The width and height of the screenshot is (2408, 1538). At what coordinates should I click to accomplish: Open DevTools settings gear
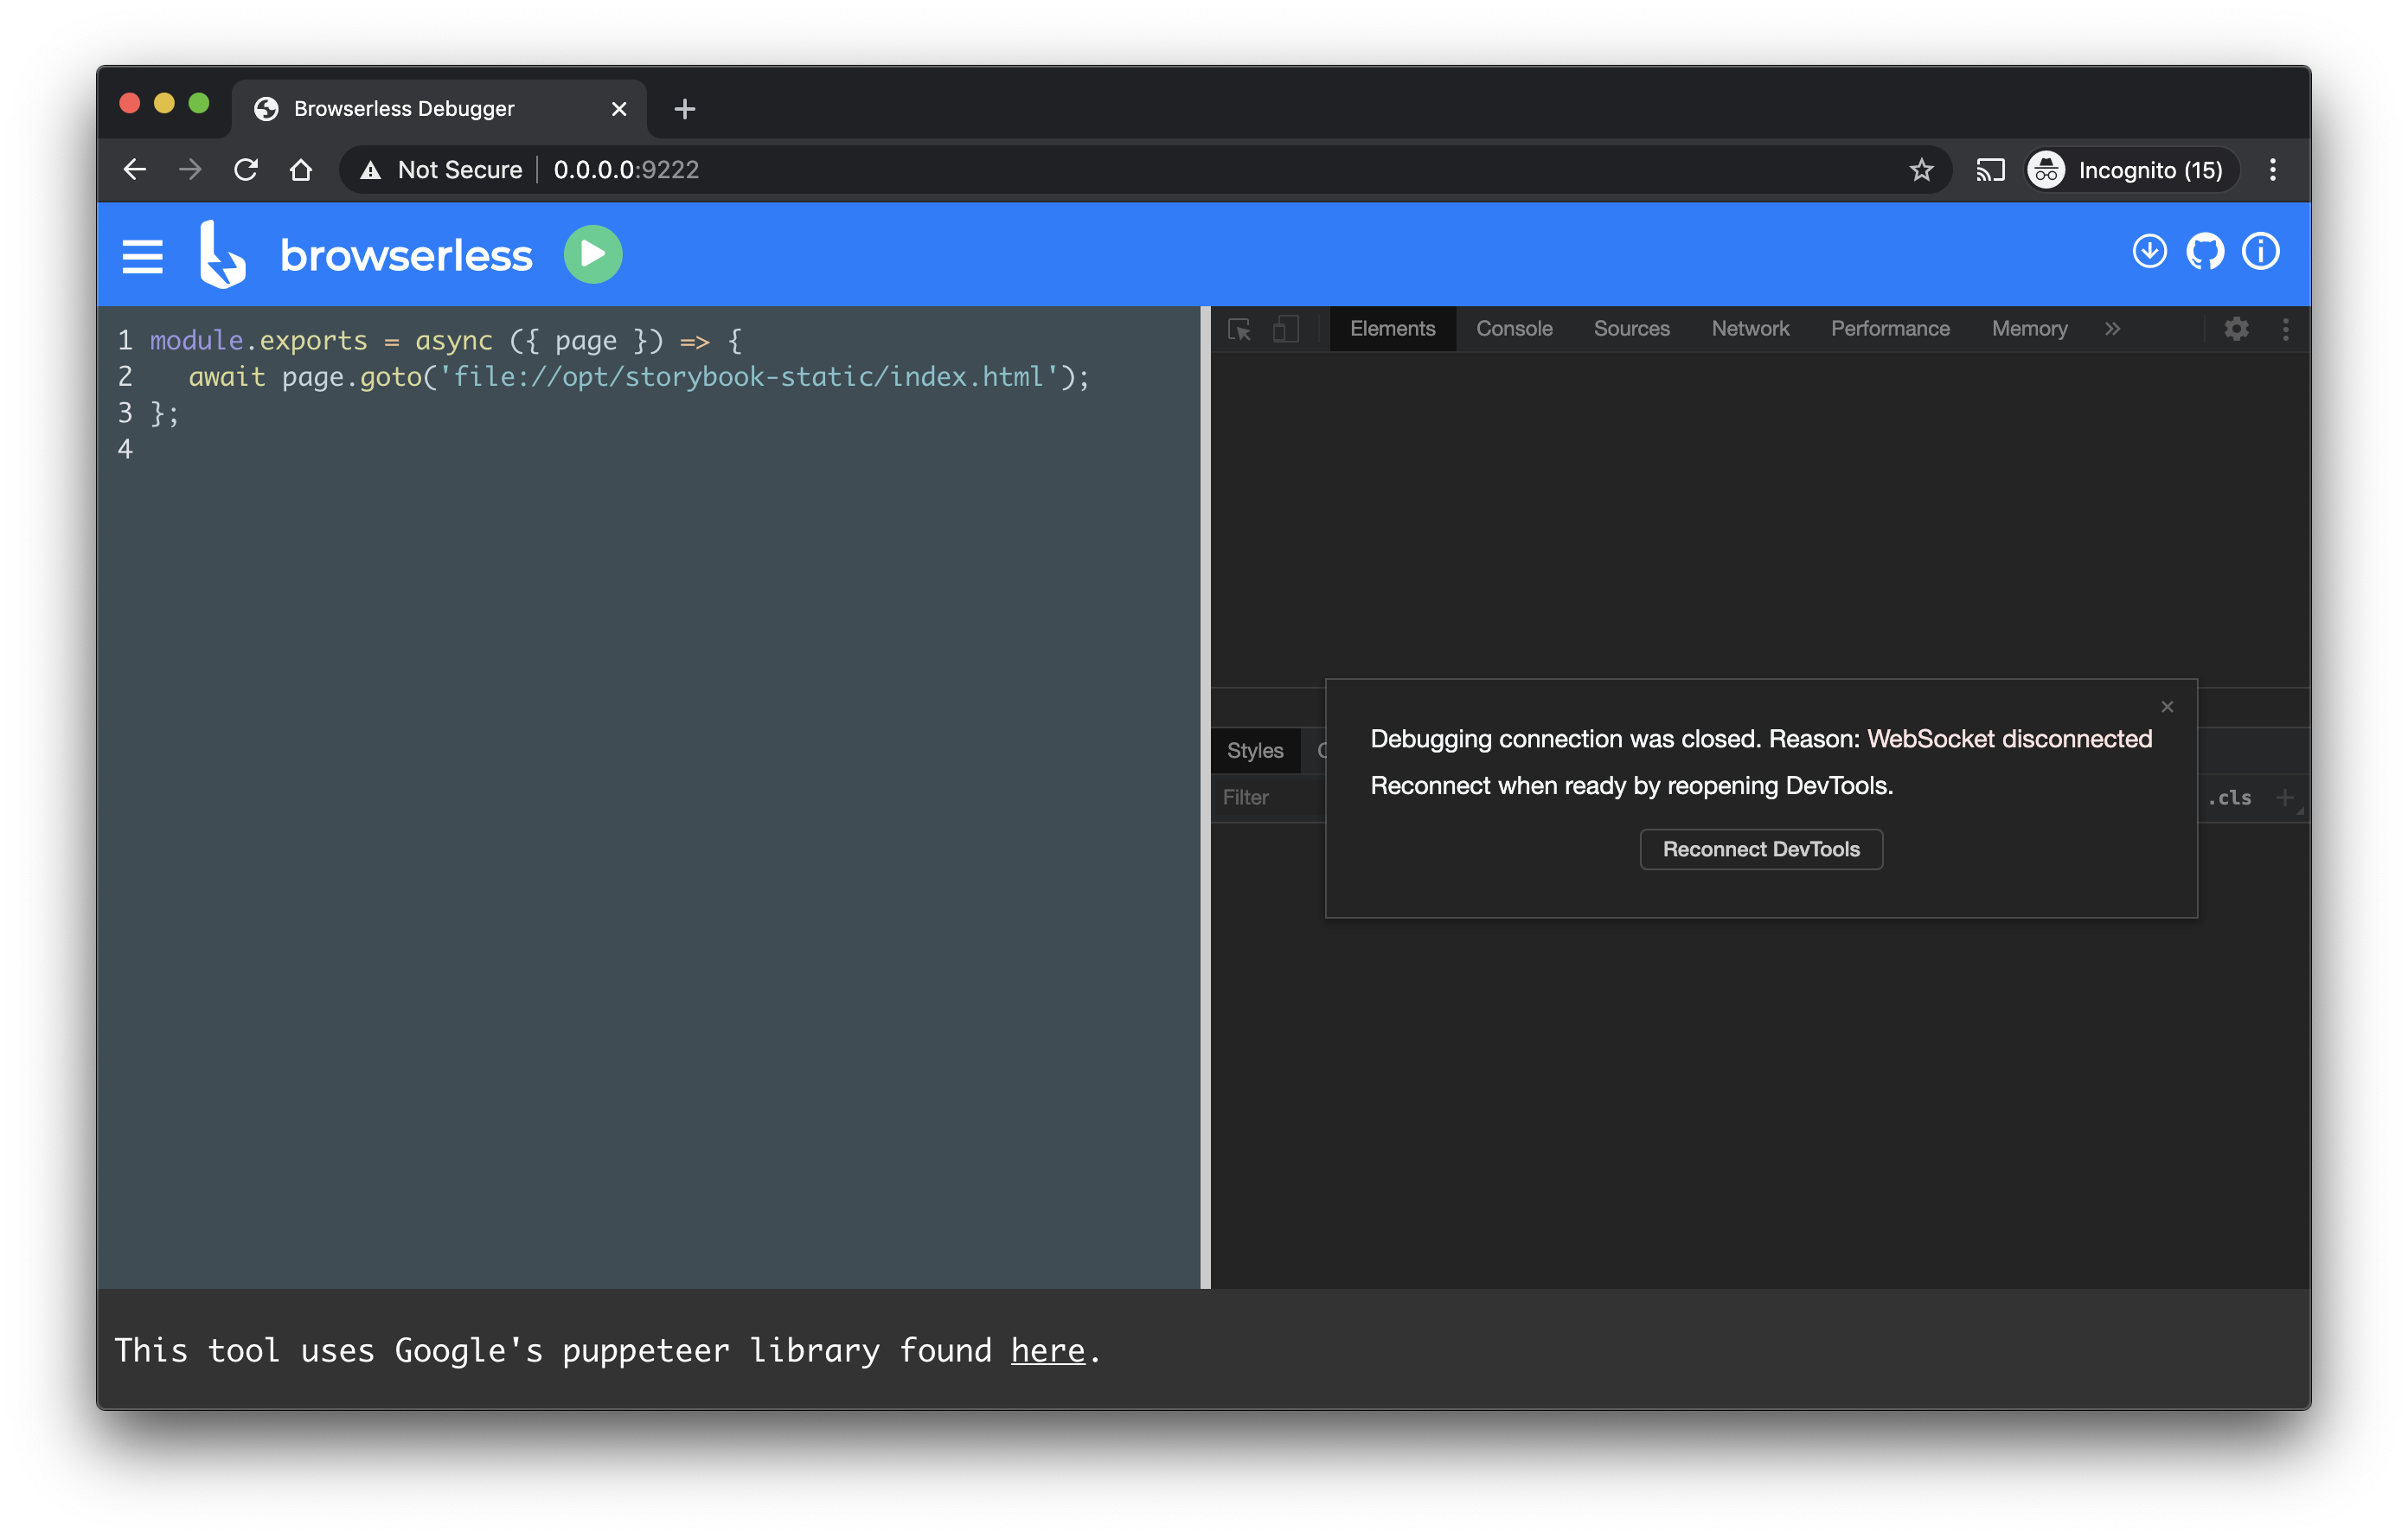(2236, 329)
